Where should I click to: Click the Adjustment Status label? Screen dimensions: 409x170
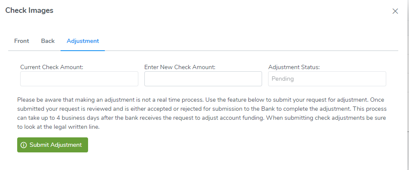(294, 67)
